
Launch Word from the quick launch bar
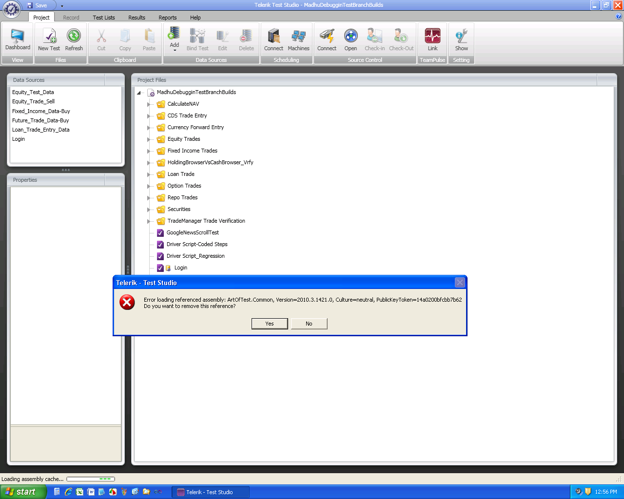(91, 492)
